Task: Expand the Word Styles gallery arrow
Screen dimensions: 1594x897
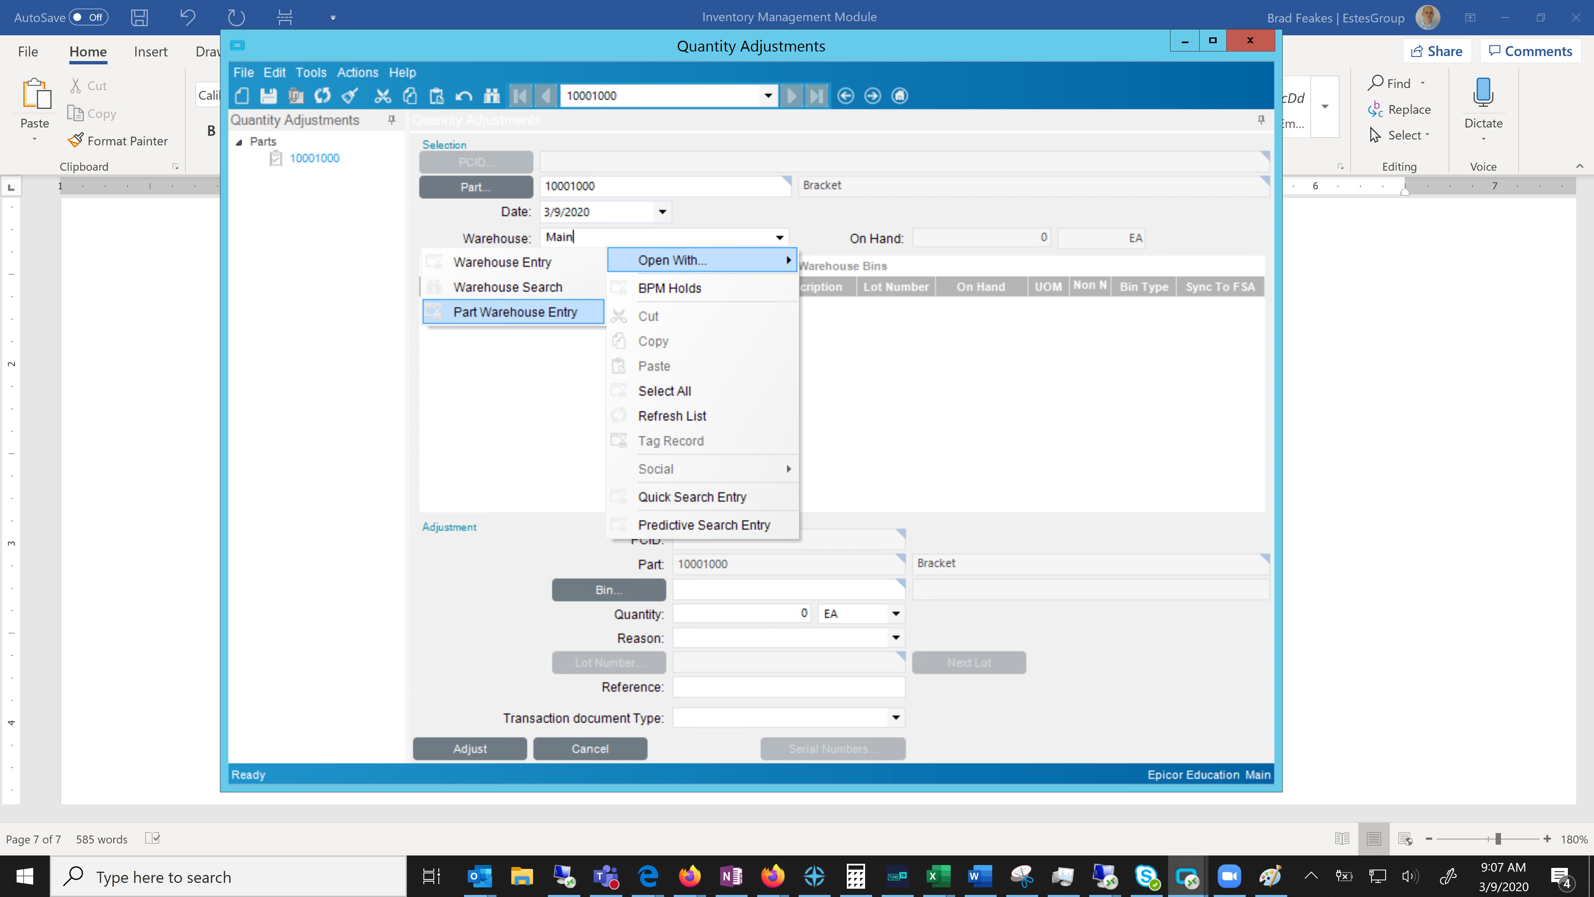Action: (1325, 106)
